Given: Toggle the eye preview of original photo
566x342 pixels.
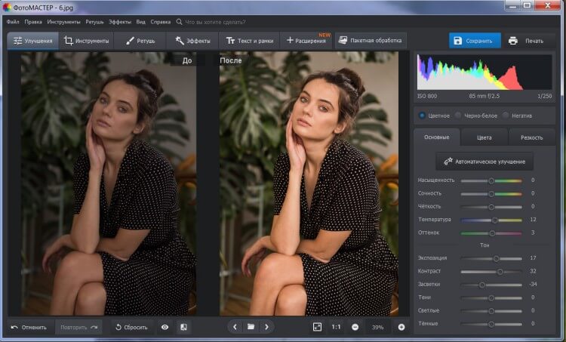Looking at the screenshot, I should [x=165, y=327].
